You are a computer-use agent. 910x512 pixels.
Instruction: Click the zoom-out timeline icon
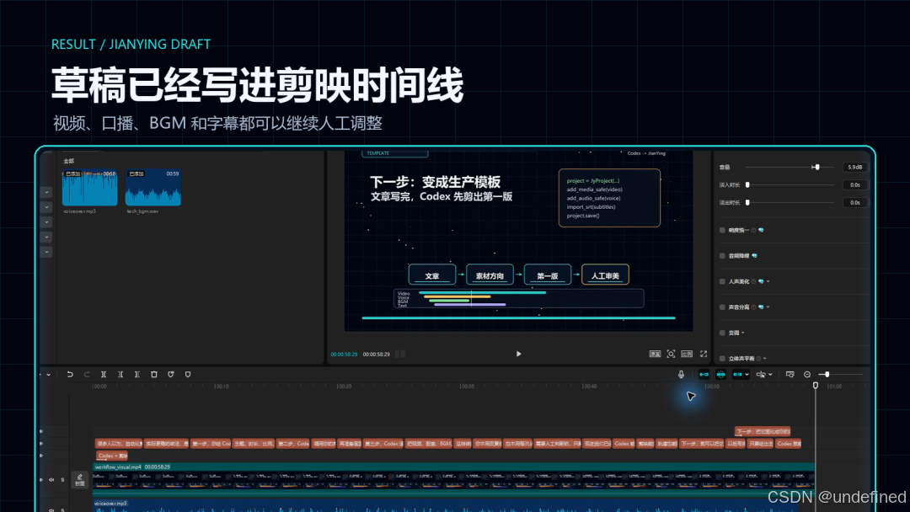tap(806, 375)
